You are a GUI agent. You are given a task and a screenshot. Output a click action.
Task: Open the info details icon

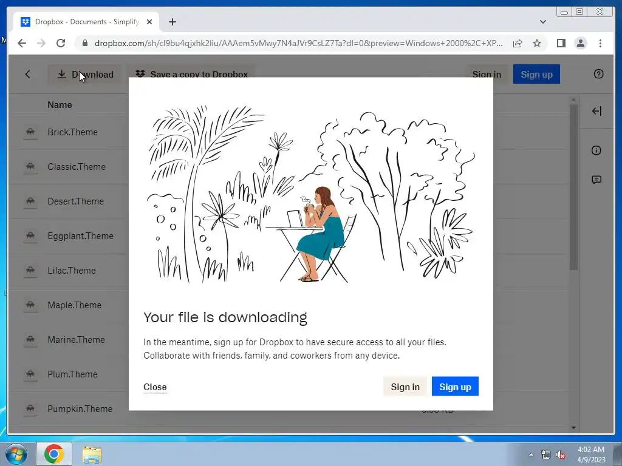point(596,150)
